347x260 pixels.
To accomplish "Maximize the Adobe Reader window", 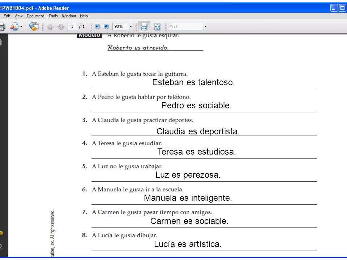I will point(342,8).
